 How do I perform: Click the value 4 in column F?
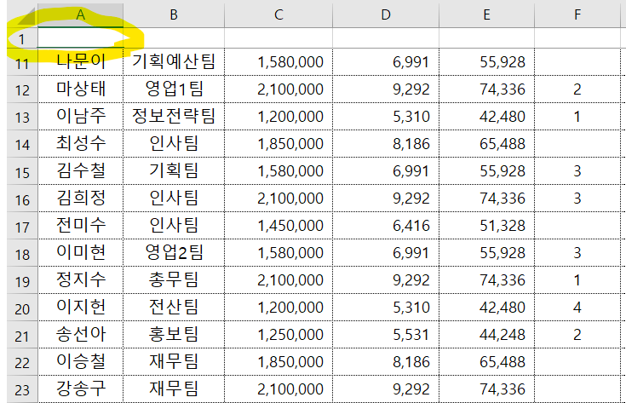(577, 307)
